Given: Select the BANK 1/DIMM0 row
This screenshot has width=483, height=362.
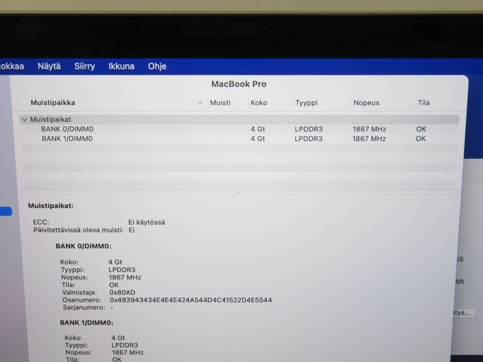Looking at the screenshot, I should point(240,139).
